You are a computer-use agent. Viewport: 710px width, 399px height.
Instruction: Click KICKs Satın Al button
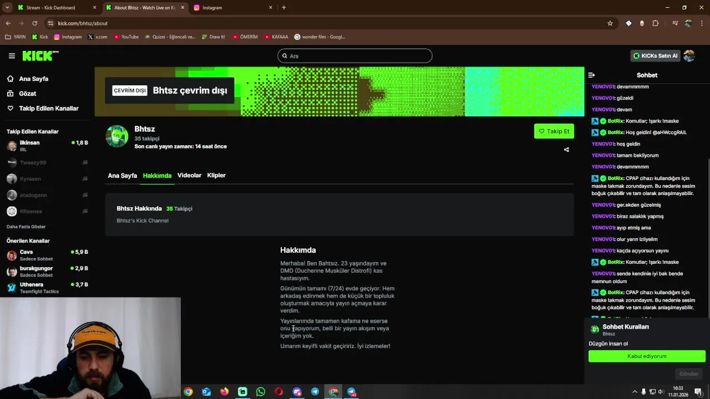656,56
